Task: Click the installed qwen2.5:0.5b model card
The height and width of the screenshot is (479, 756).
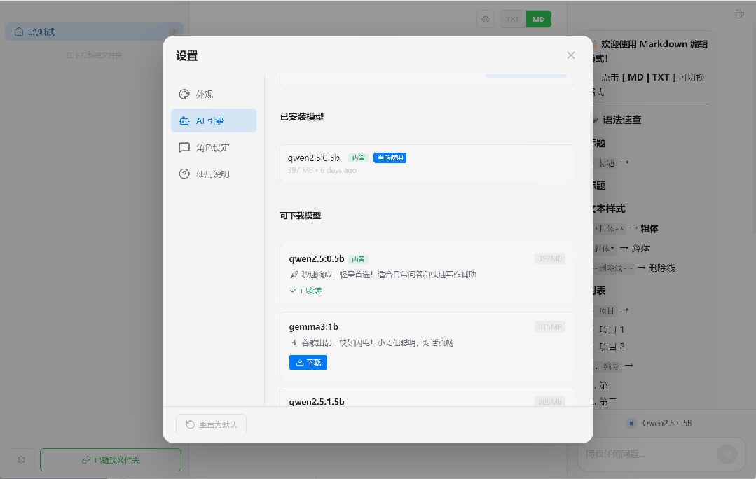Action: (426, 163)
